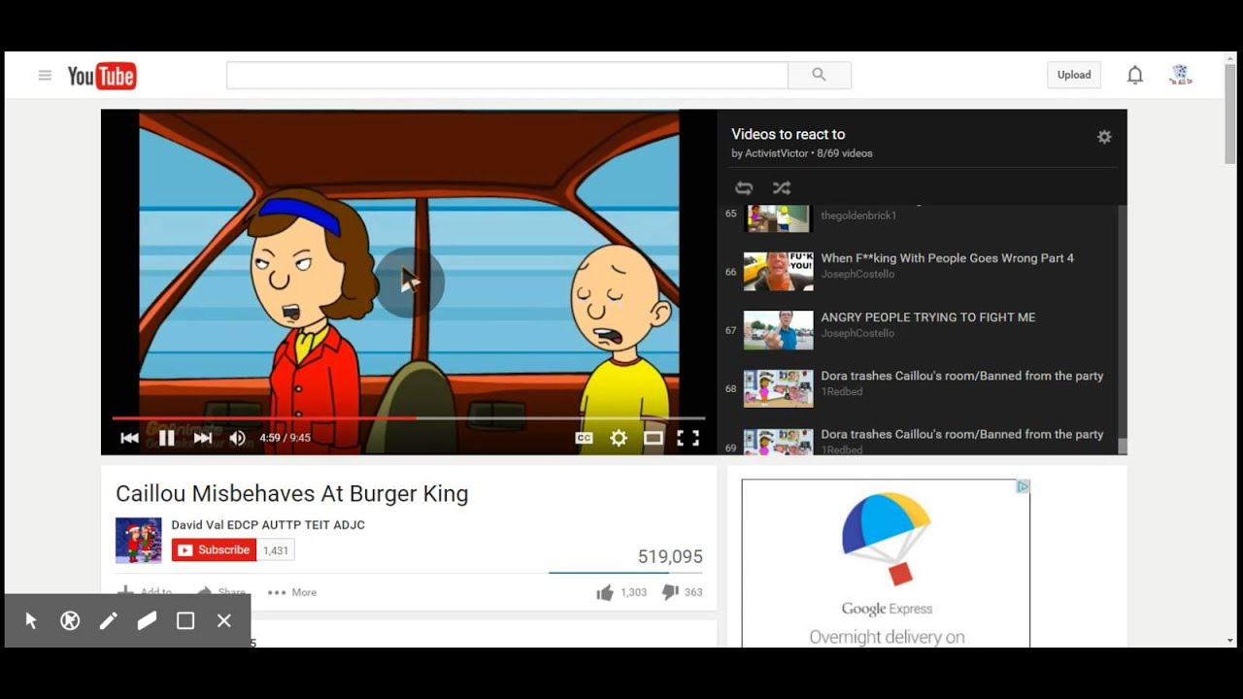Click thumbnail of playlist video 68
The width and height of the screenshot is (1243, 699).
[x=778, y=388]
